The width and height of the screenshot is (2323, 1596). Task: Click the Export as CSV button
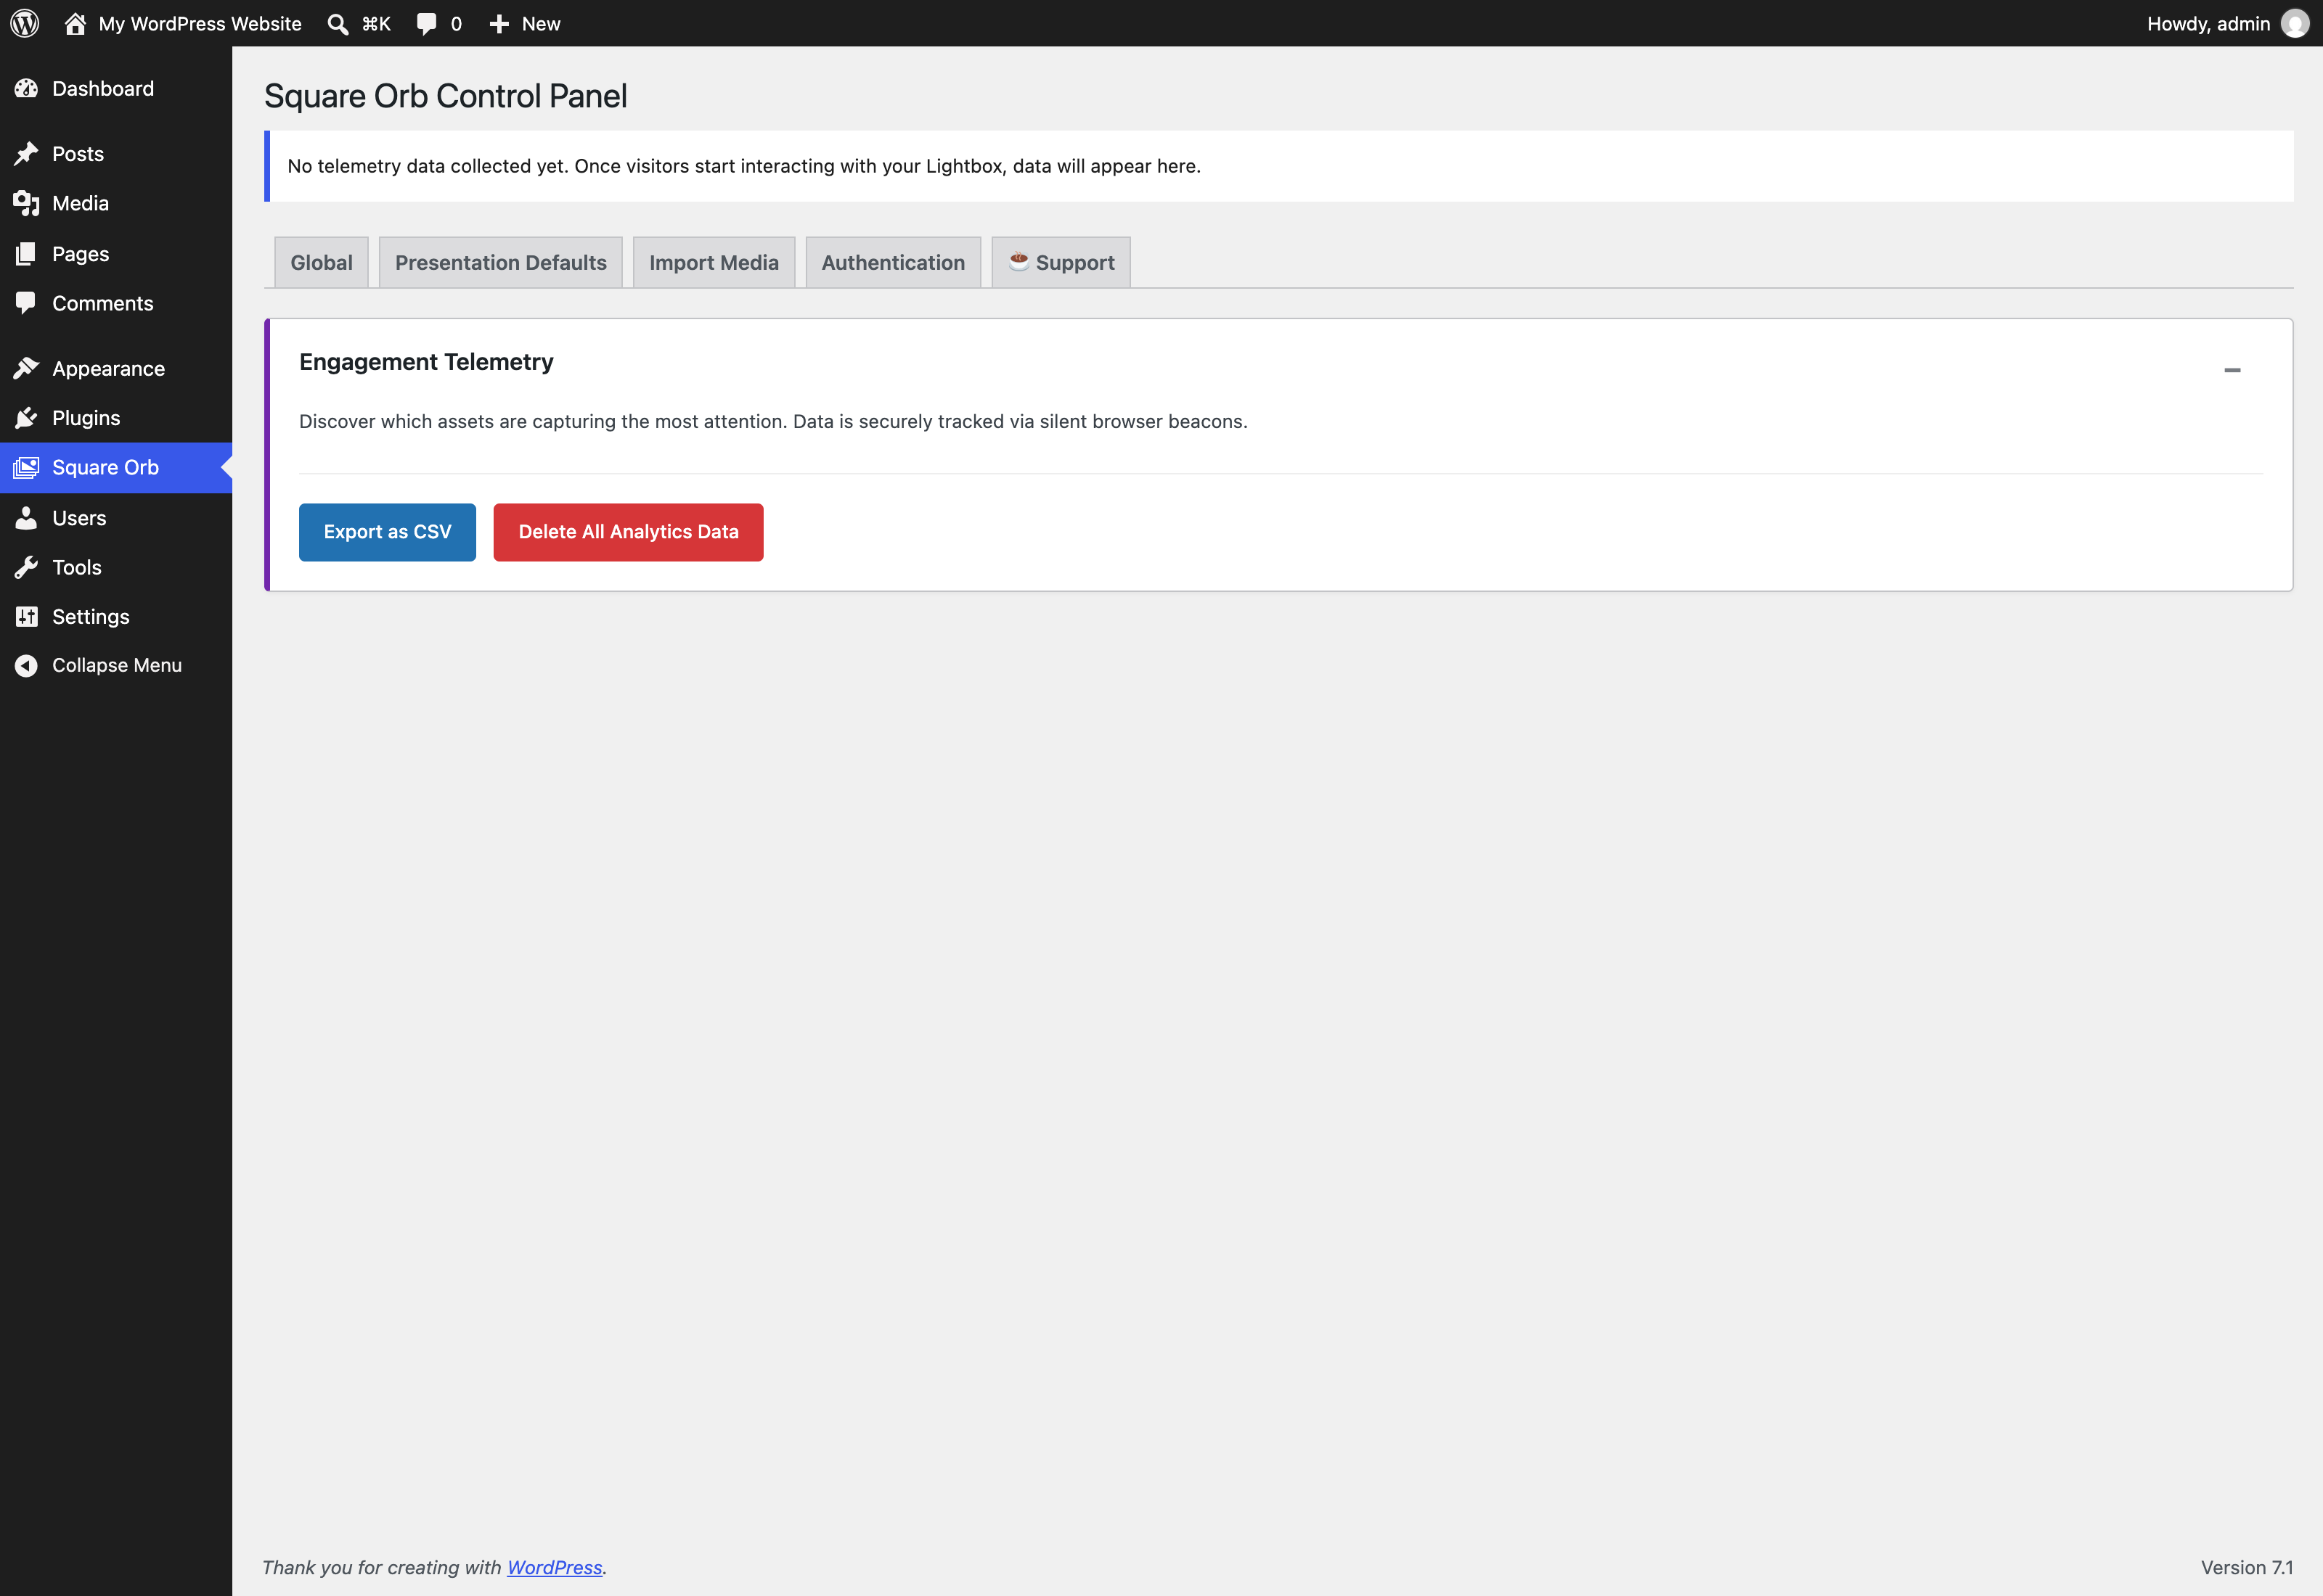387,532
